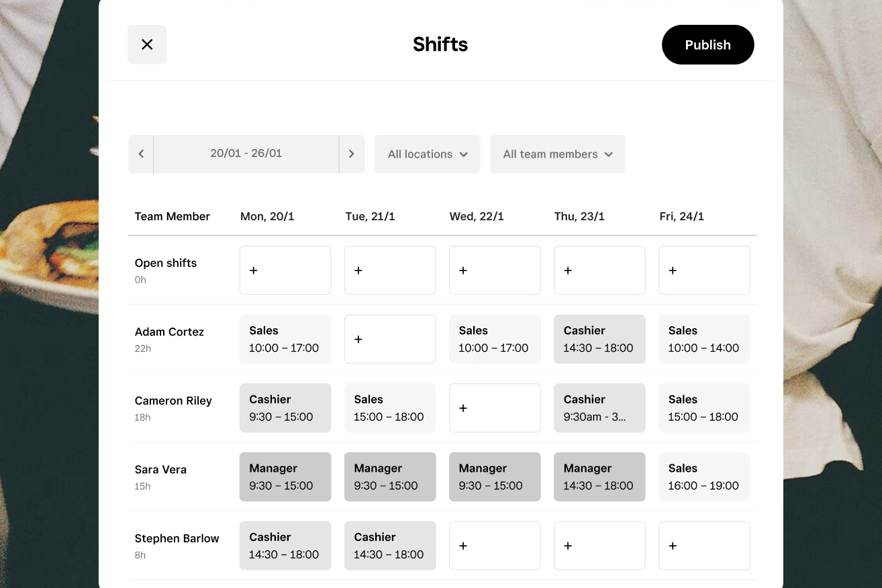This screenshot has width=882, height=588.
Task: Open Sara Vera's Friday Sales shift
Action: tap(703, 477)
